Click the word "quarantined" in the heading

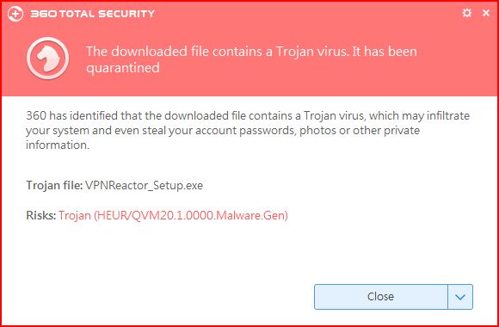[x=123, y=68]
